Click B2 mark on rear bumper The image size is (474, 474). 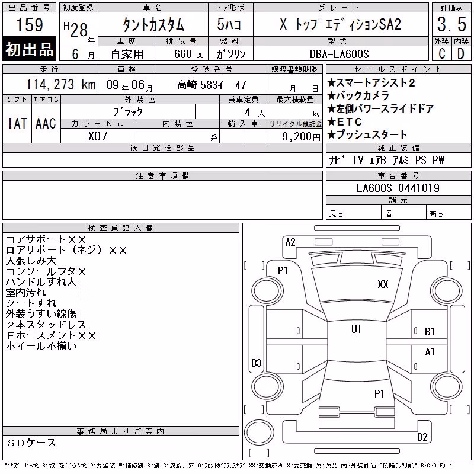point(422,437)
